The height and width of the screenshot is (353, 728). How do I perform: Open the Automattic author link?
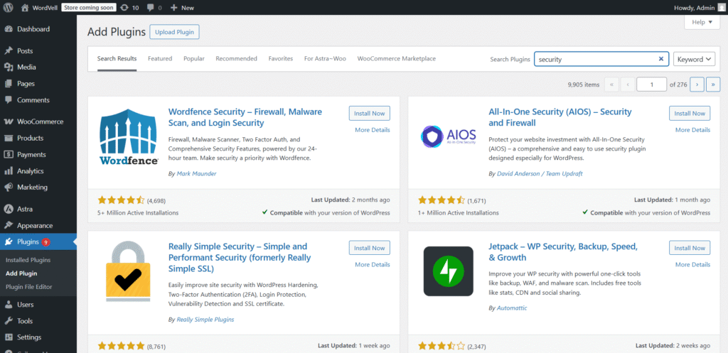tap(512, 308)
